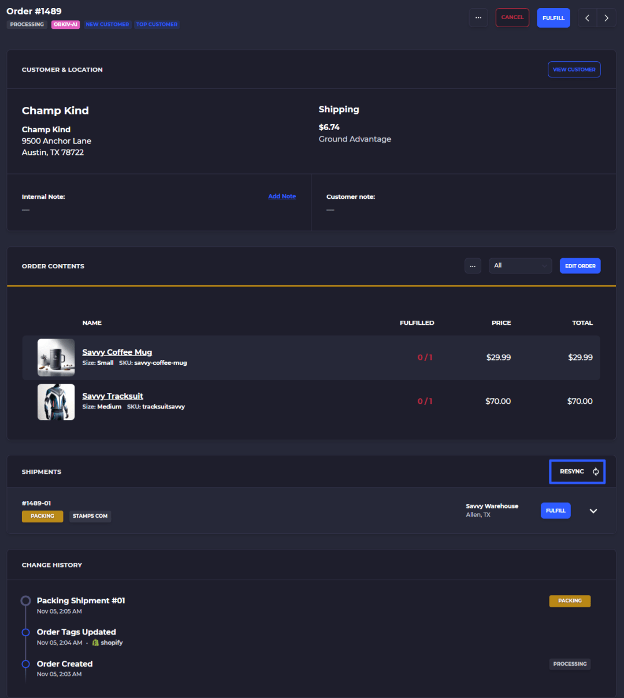Click the PRICE column header
624x698 pixels.
(502, 323)
